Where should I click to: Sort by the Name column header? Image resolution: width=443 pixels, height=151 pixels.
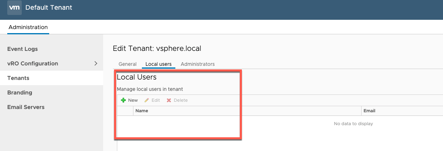(x=247, y=111)
